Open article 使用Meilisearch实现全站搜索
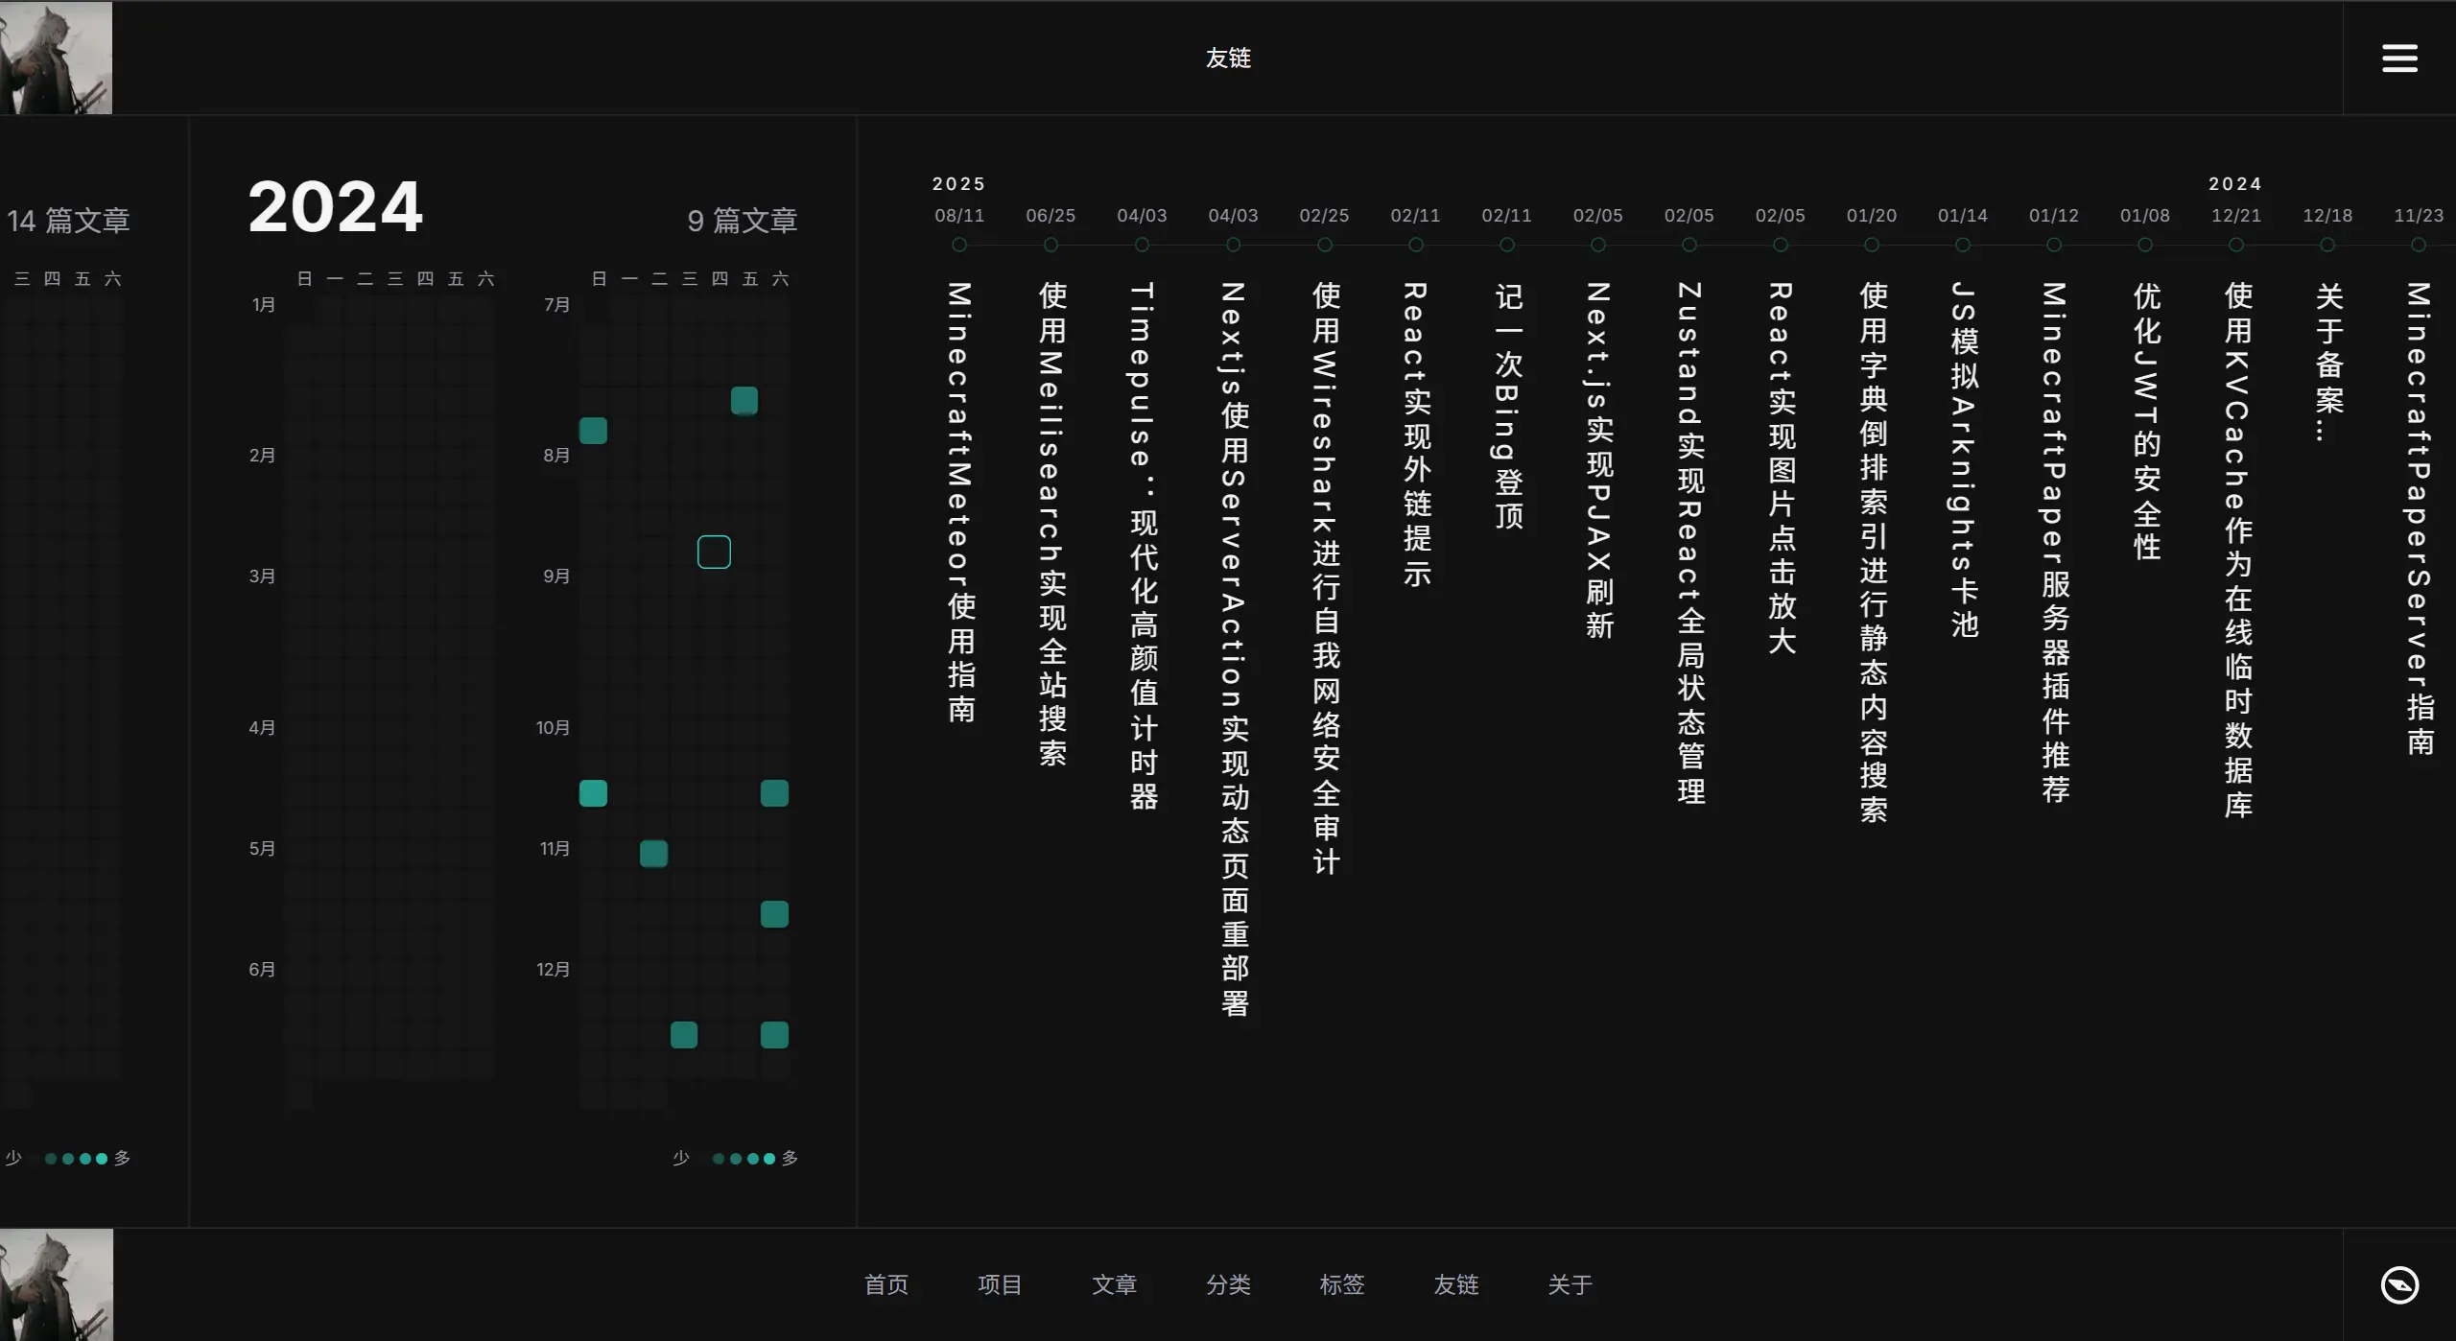The height and width of the screenshot is (1341, 2456). click(x=1051, y=523)
